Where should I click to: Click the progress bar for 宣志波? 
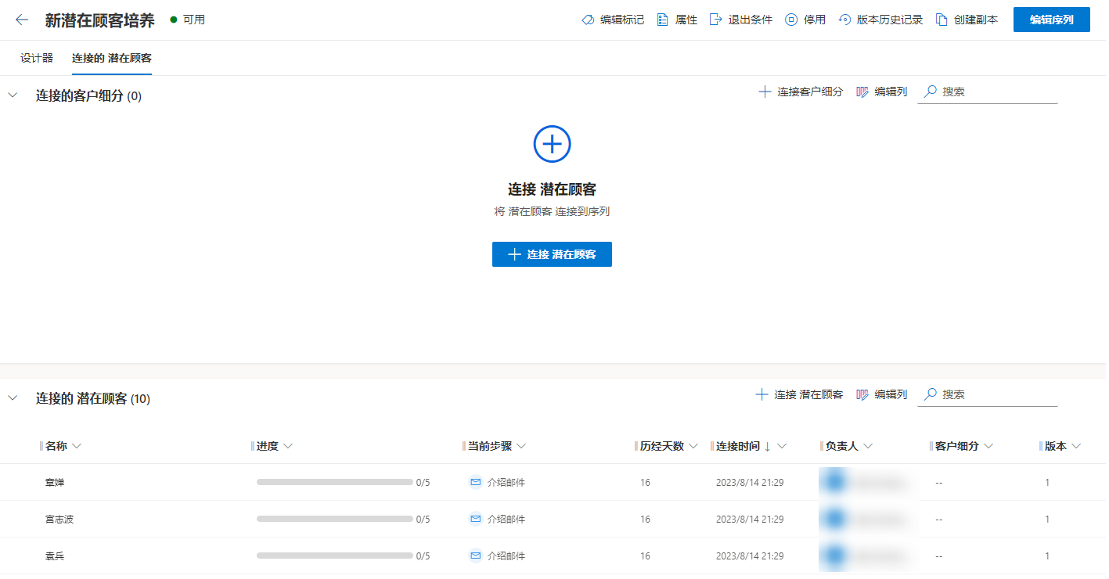(334, 519)
